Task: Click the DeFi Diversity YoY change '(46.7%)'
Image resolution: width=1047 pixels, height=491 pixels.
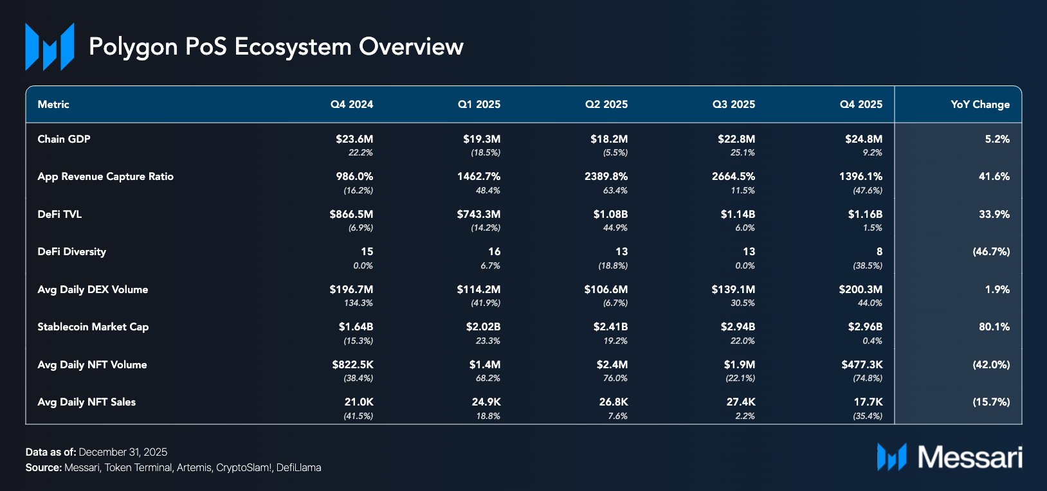Action: 991,251
